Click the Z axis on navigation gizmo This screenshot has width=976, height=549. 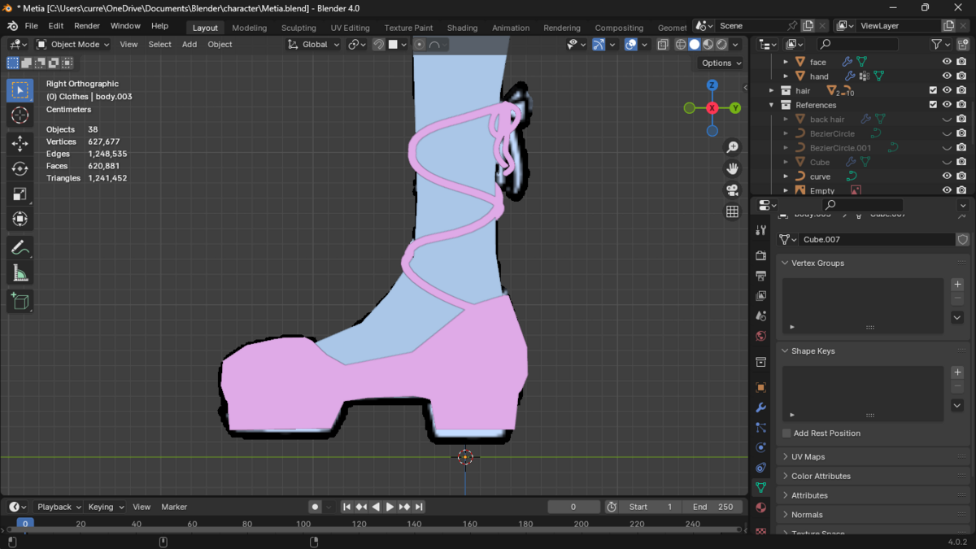click(712, 85)
